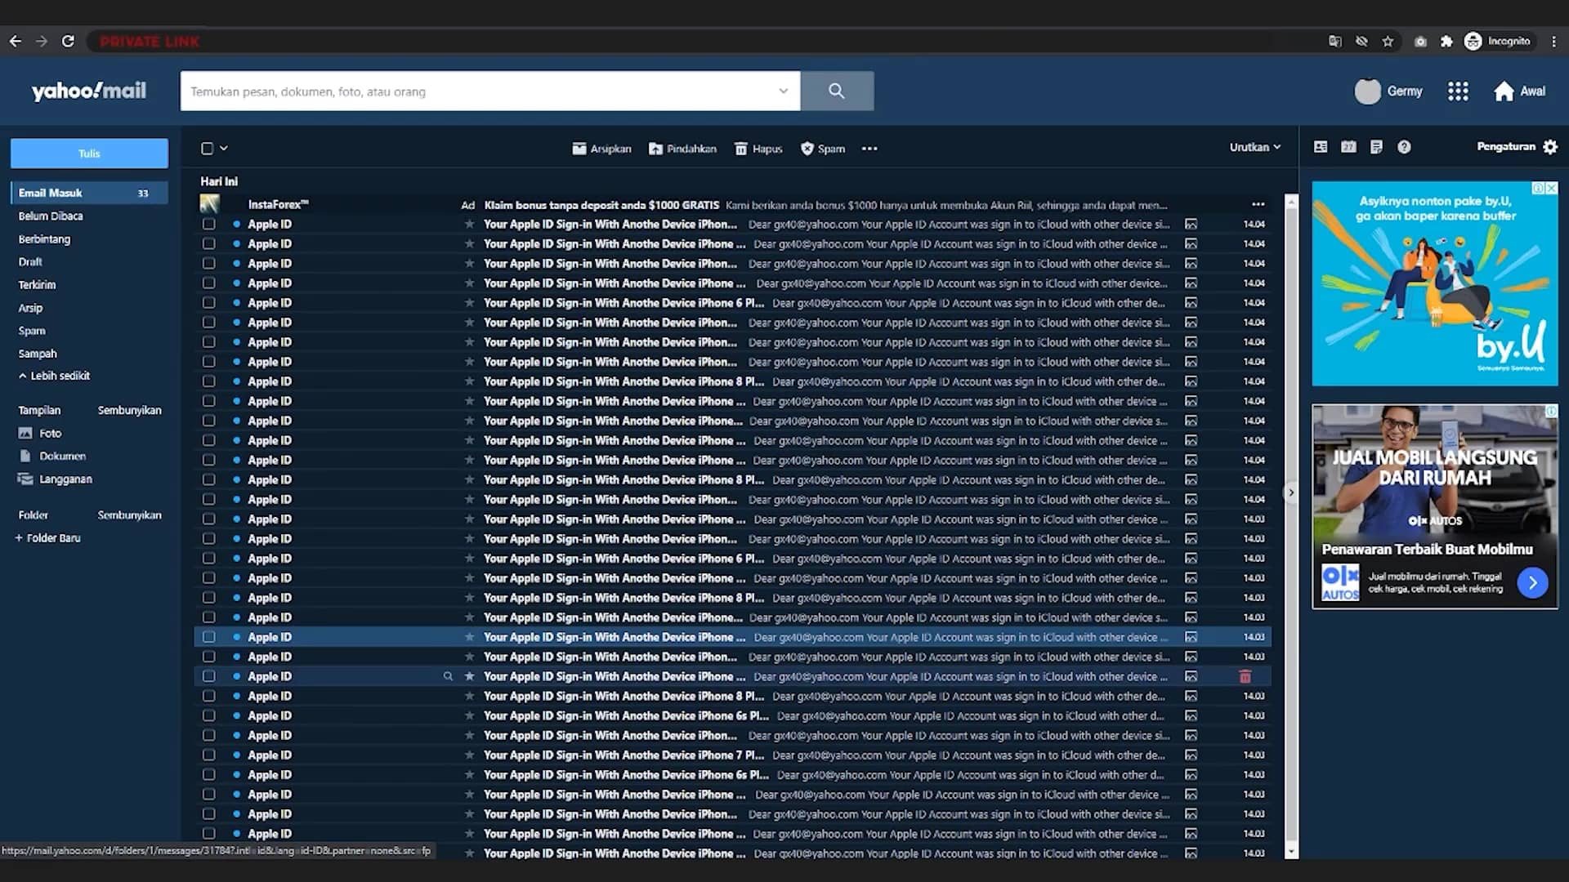Image resolution: width=1569 pixels, height=882 pixels.
Task: Delete selection with Hapus
Action: 758,149
